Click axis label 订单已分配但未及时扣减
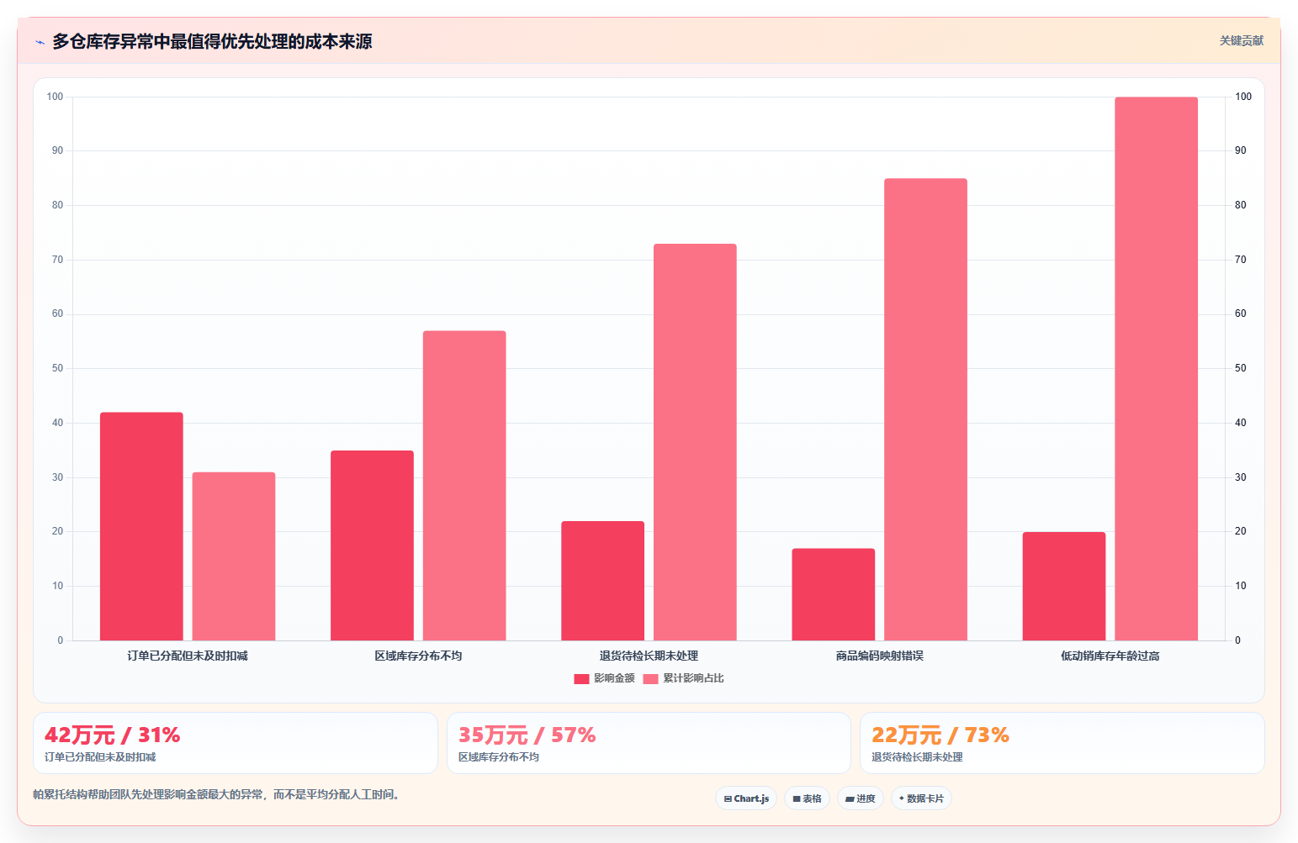The height and width of the screenshot is (843, 1298). [x=188, y=656]
